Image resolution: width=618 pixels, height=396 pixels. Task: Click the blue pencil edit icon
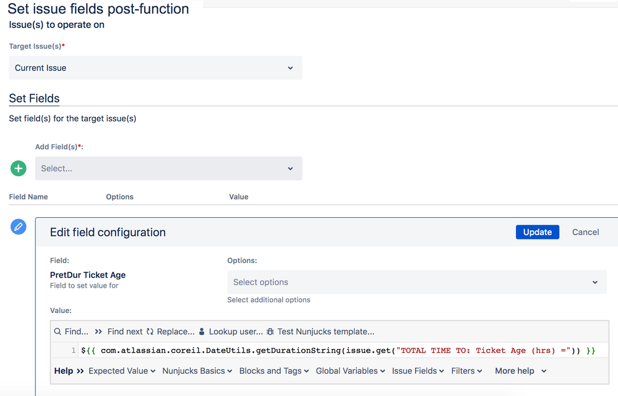coord(18,226)
